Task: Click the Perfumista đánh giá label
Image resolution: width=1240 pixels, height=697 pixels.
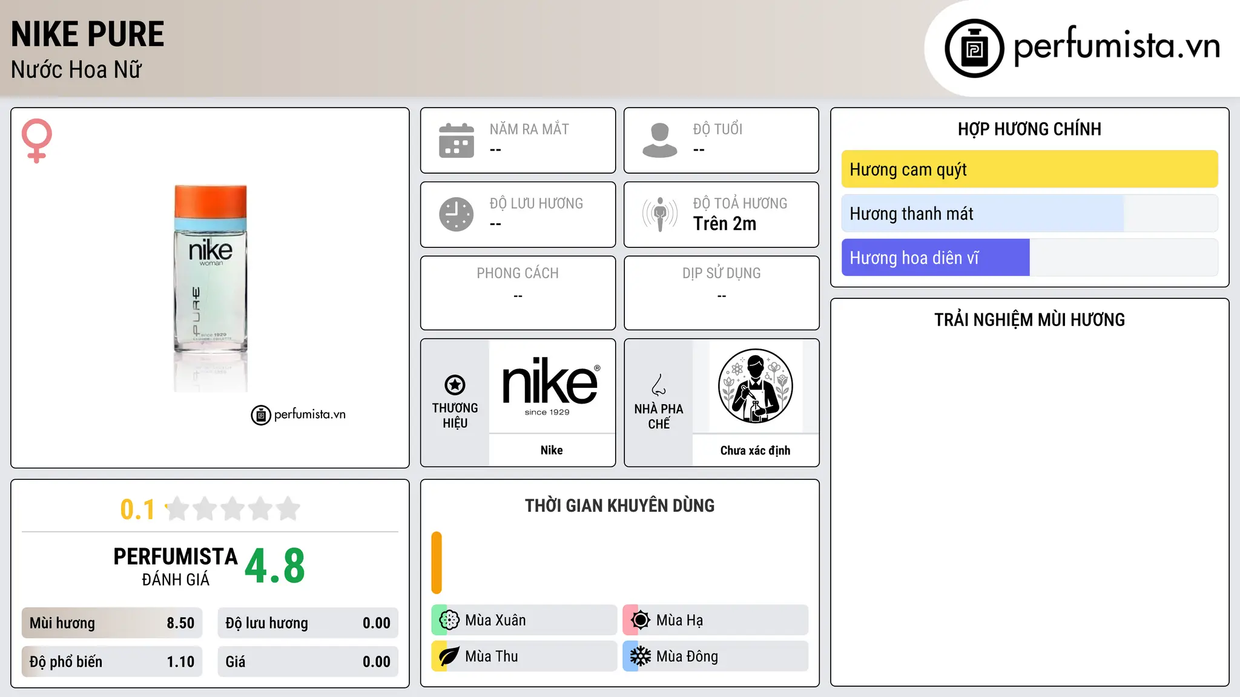Action: click(176, 567)
